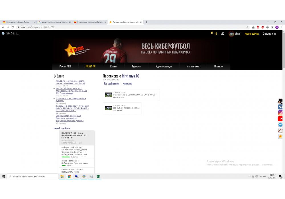285x199 pixels.
Task: Open Chrome three-dot menu
Action: tap(282, 27)
